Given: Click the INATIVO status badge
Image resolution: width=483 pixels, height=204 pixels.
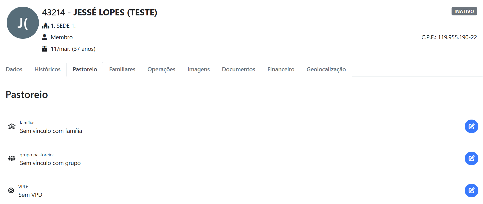Looking at the screenshot, I should point(464,11).
